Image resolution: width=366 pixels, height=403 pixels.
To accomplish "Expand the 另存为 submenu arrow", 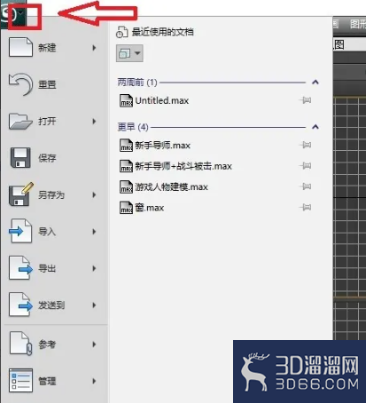I will [94, 194].
